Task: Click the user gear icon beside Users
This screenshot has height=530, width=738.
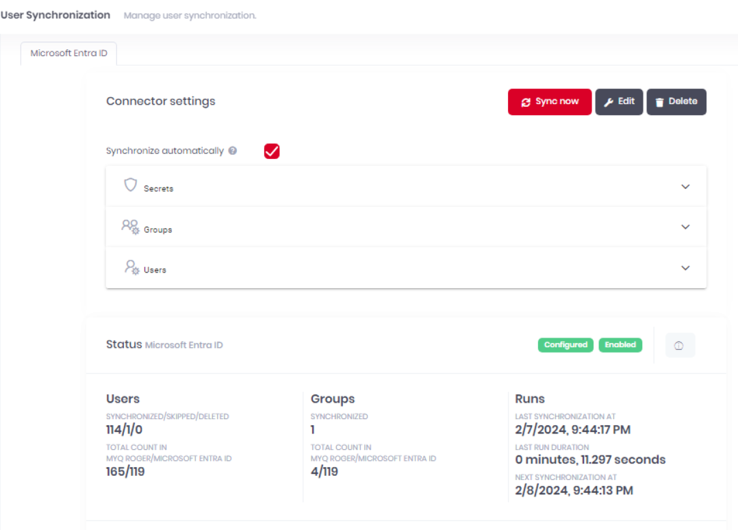Action: pos(131,267)
